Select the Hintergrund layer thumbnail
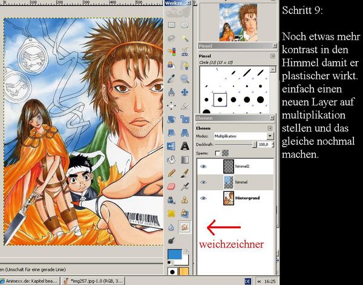This screenshot has height=285, width=363. [x=229, y=198]
